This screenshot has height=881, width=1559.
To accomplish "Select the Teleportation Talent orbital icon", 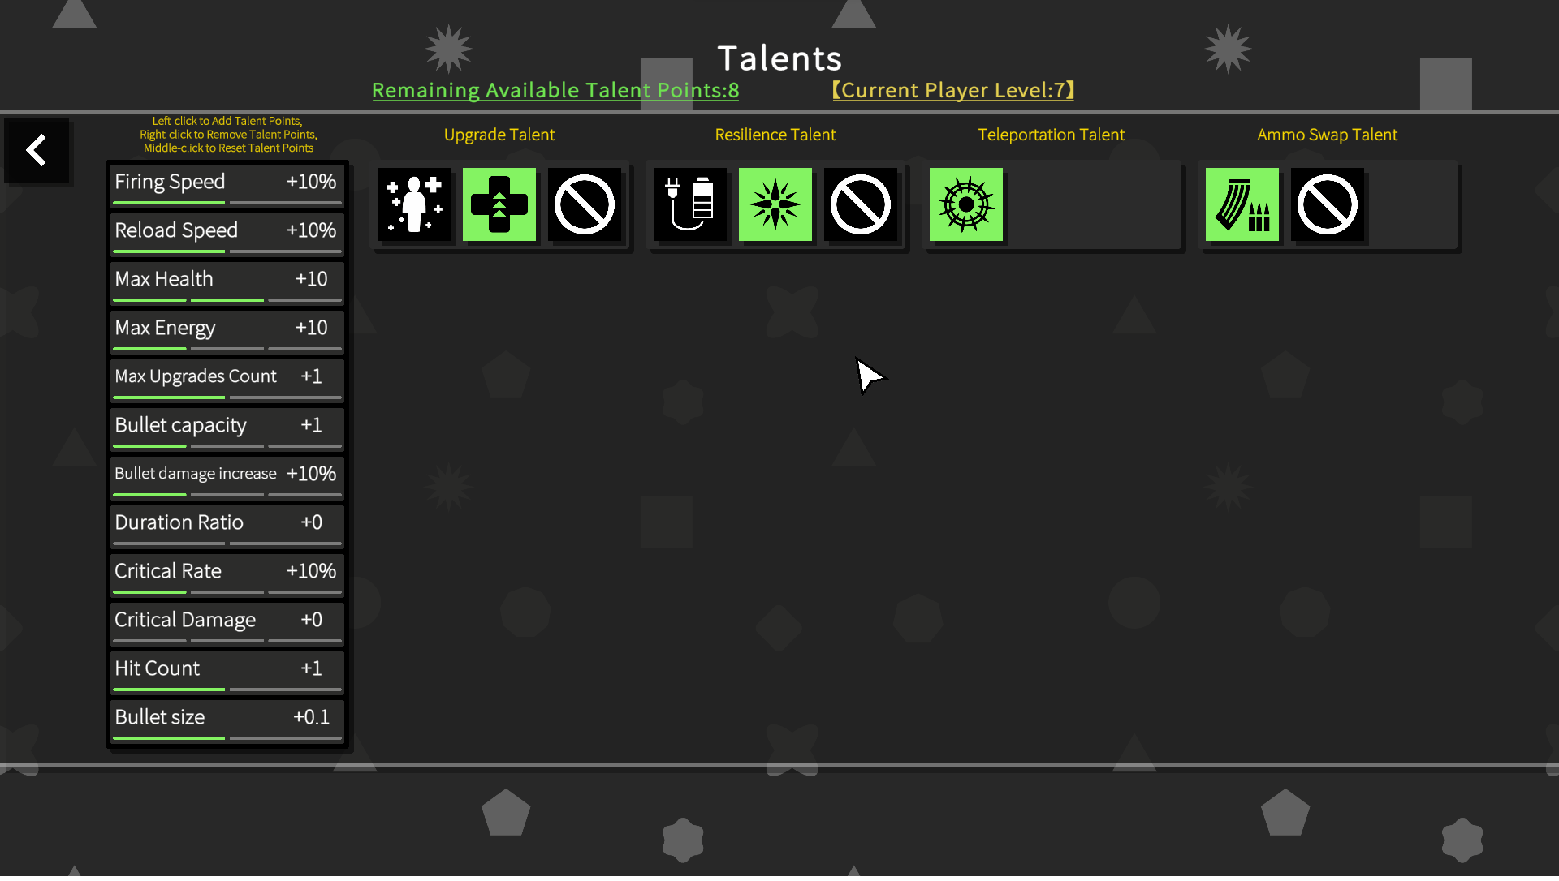I will point(965,203).
